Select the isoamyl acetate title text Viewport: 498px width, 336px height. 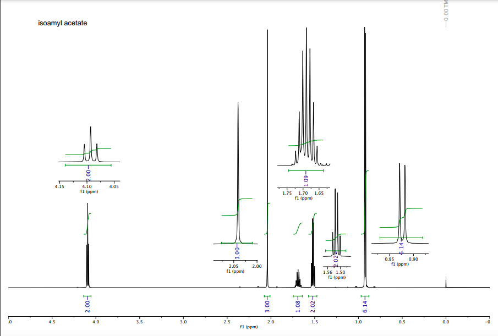click(62, 23)
